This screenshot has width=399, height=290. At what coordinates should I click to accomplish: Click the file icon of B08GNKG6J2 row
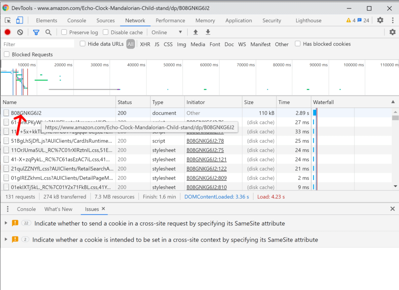pos(6,113)
